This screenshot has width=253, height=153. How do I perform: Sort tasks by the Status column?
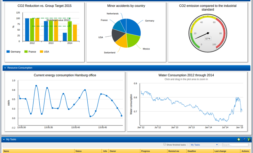click(79, 151)
